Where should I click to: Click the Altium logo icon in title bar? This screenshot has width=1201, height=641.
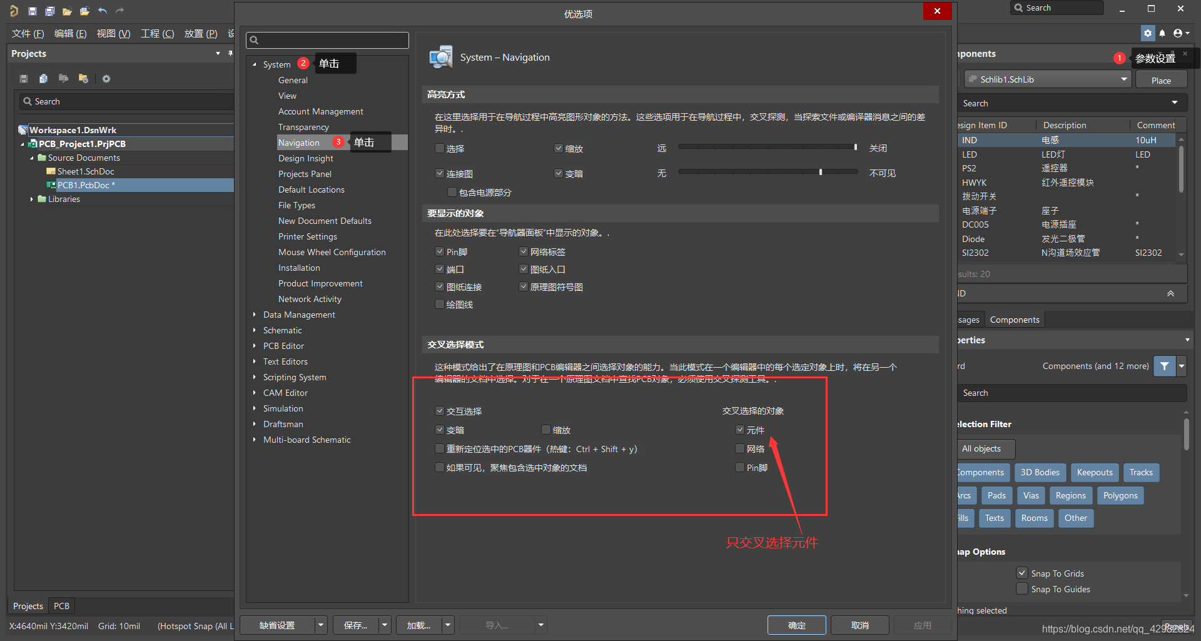14,11
